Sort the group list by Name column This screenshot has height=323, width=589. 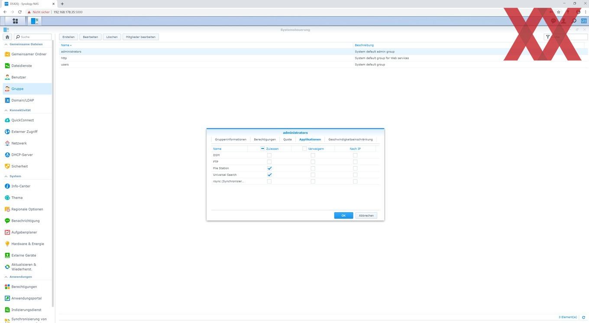(66, 45)
